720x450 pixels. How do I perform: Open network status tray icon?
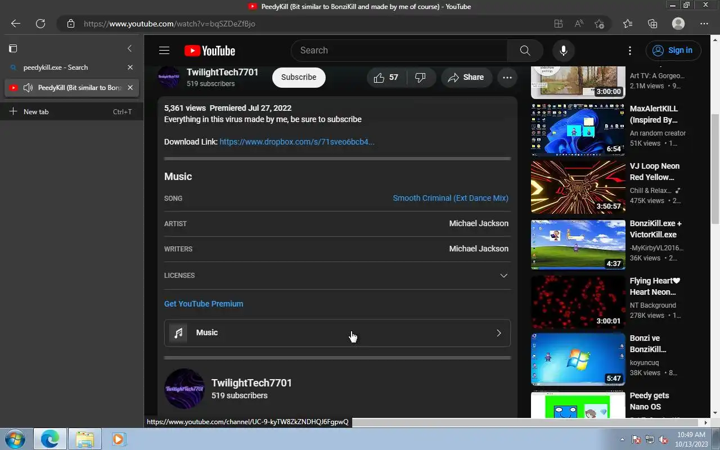[650, 439]
